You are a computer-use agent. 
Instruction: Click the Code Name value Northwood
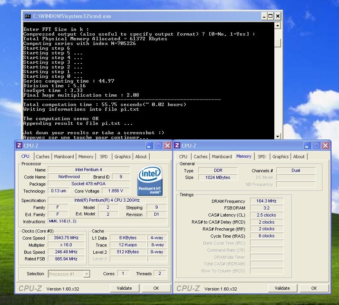tap(69, 177)
